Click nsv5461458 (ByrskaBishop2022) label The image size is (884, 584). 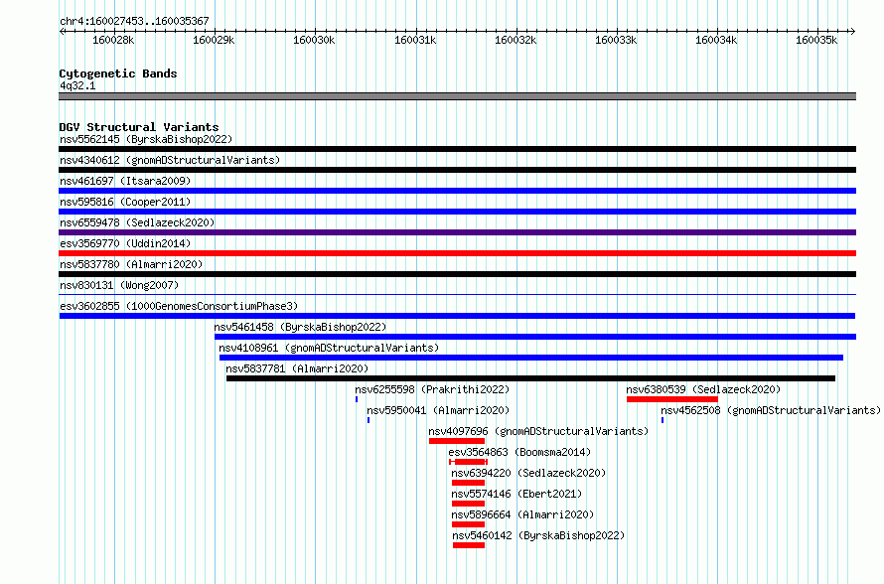point(301,327)
